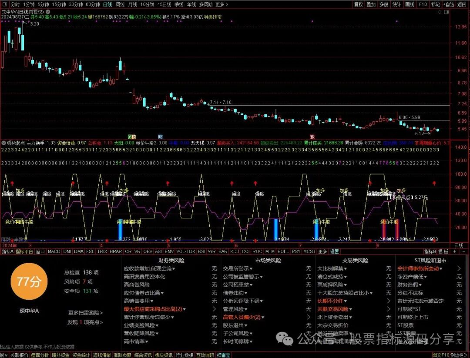Open the 互动调研 bottom tab
This screenshot has height=358, width=470.
click(x=205, y=355)
